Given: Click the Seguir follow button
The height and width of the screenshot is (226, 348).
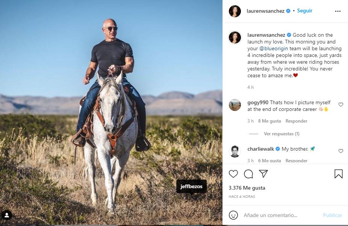Looking at the screenshot, I should pos(304,11).
